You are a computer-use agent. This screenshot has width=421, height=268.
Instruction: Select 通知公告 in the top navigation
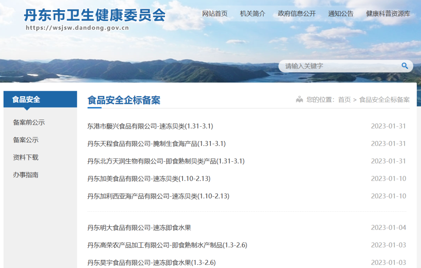click(x=341, y=14)
